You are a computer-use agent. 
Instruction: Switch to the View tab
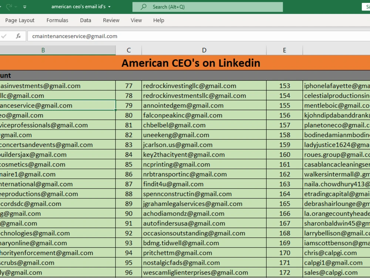137,20
